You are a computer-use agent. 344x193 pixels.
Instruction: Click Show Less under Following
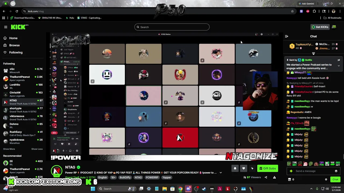point(37,149)
